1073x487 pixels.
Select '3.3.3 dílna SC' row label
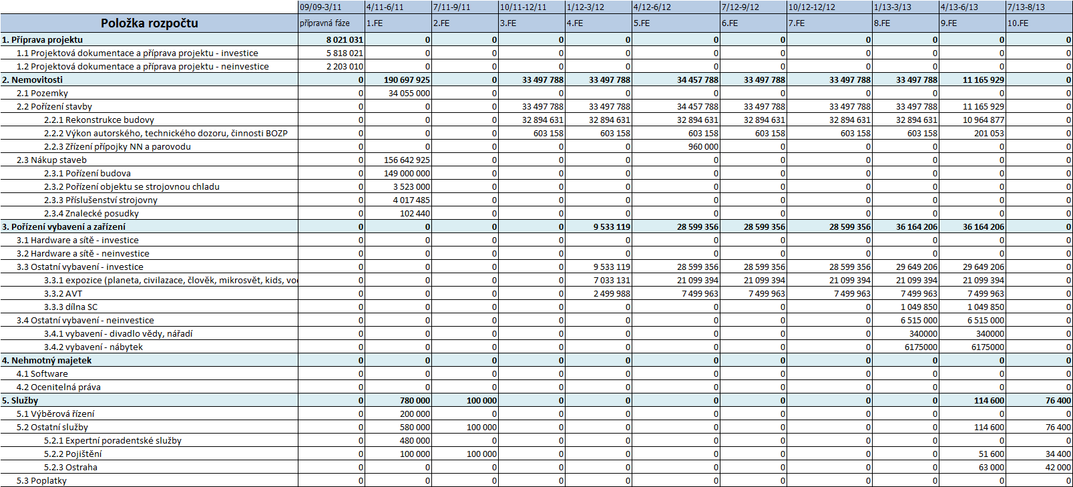(x=71, y=307)
